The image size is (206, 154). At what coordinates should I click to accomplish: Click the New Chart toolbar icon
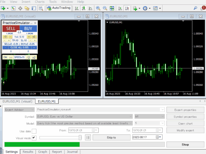(3, 8)
